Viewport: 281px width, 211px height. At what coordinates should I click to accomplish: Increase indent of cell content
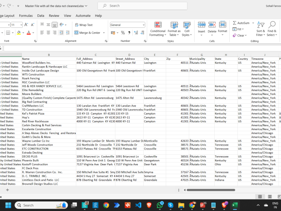click(x=68, y=32)
